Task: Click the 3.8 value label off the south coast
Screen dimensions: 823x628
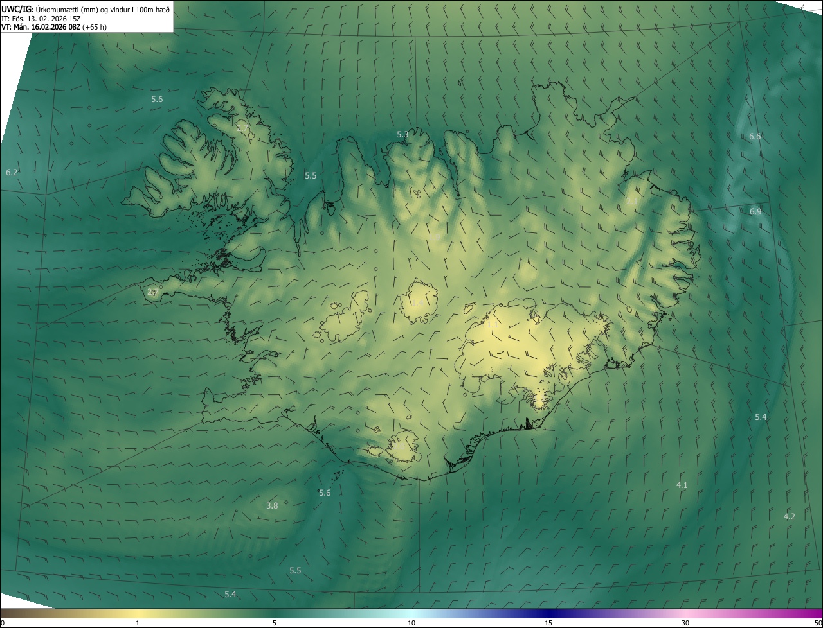Action: point(272,505)
